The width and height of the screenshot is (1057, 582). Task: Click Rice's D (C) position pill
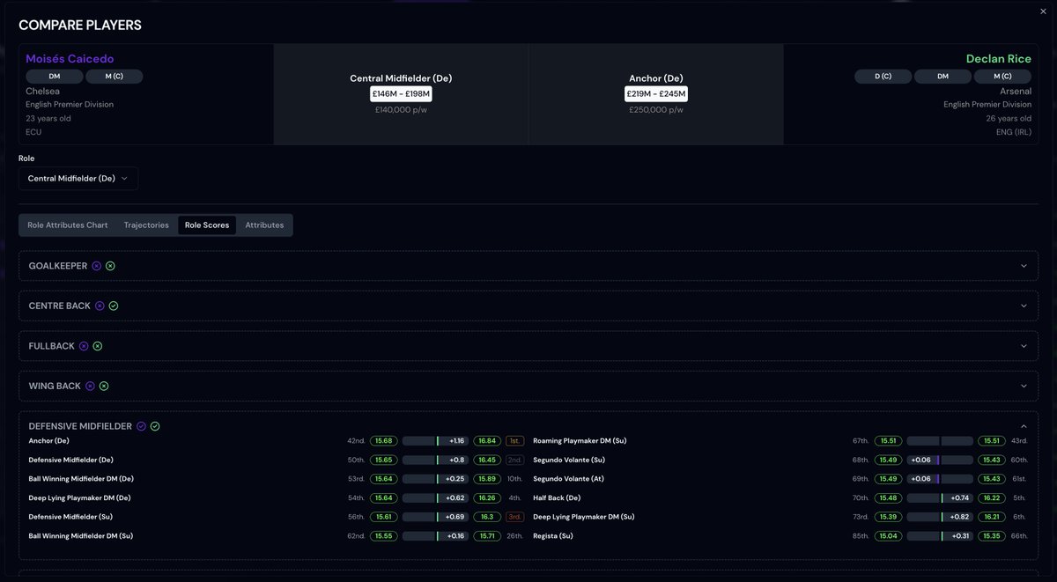(883, 77)
